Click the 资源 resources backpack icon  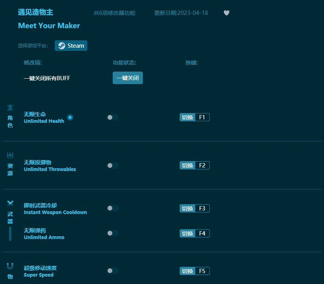(10, 156)
